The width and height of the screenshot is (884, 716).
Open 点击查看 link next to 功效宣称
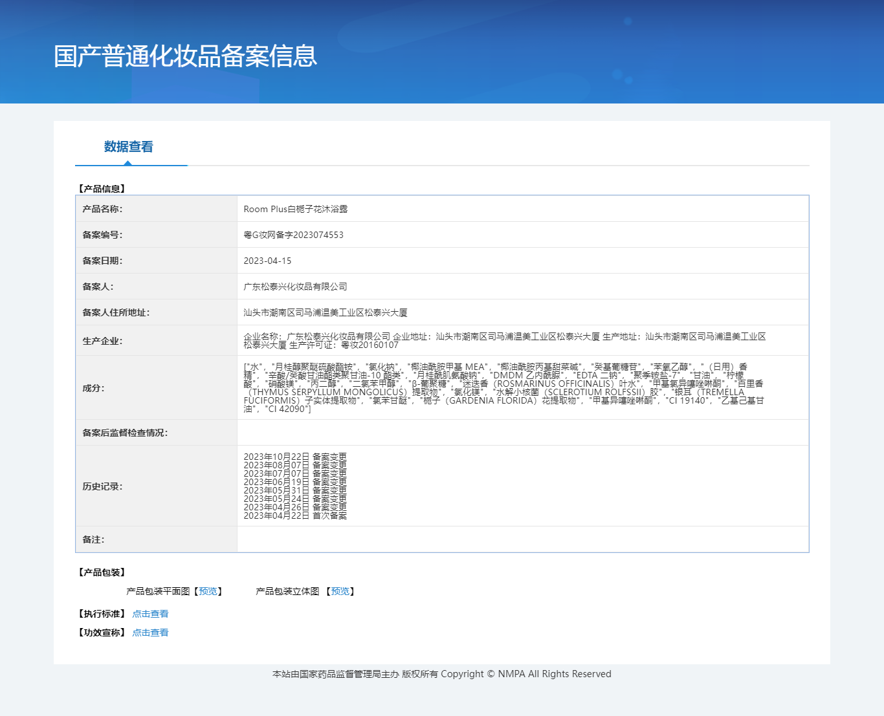150,633
